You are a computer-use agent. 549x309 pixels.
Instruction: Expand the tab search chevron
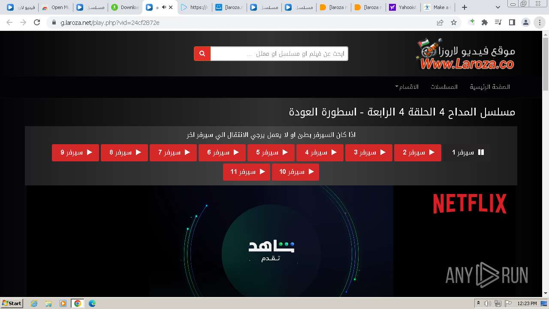click(x=498, y=7)
